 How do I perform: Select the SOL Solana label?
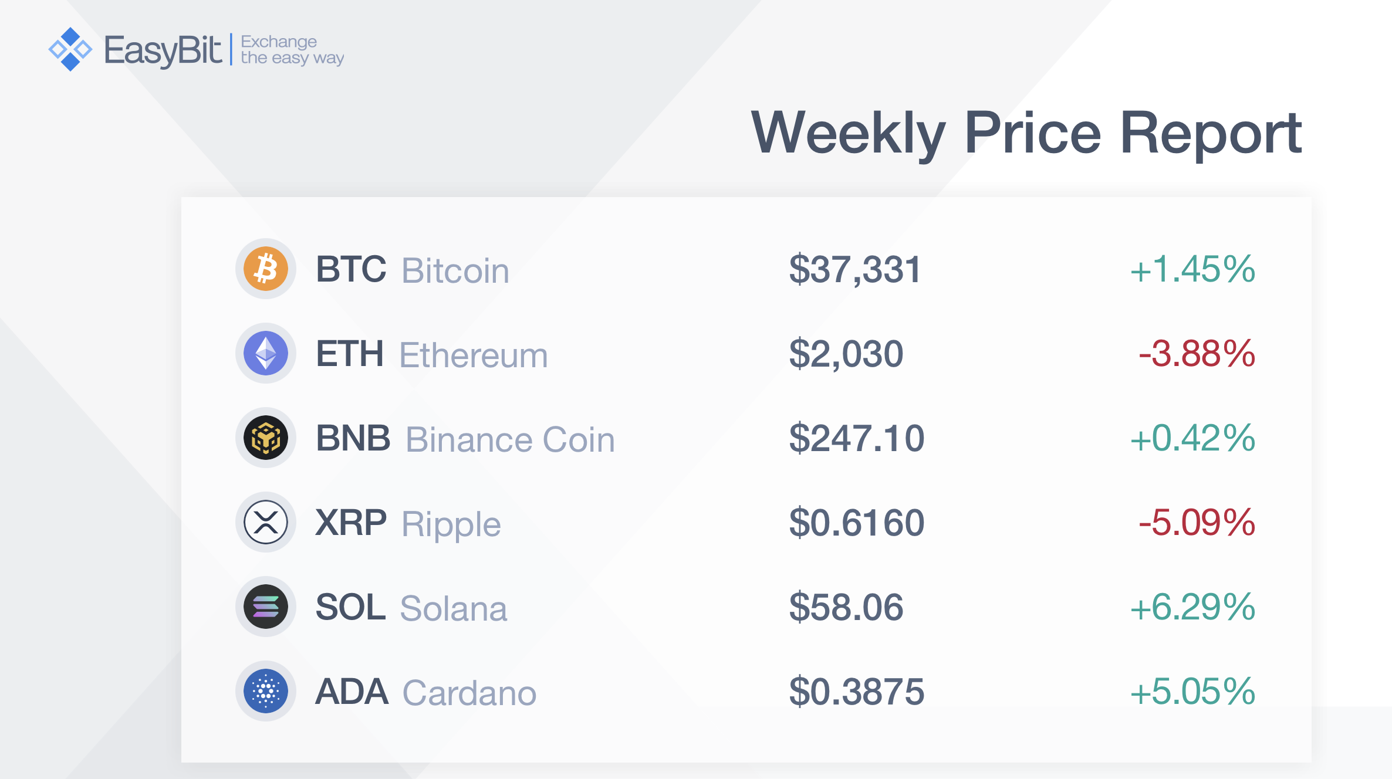pos(411,608)
